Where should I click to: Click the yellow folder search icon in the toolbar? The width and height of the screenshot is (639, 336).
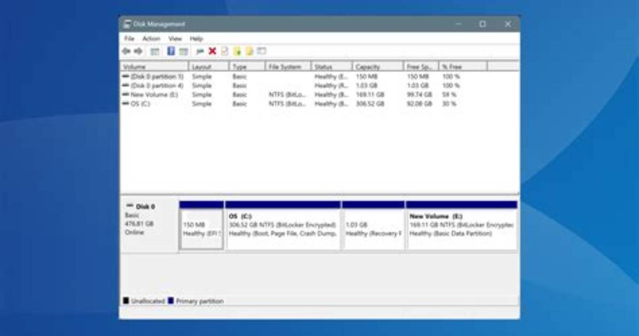click(x=250, y=51)
